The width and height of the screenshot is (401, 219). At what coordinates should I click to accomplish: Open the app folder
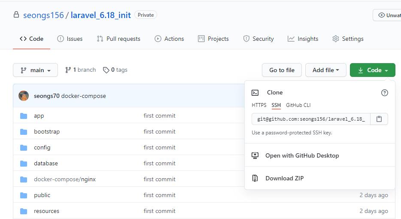39,116
